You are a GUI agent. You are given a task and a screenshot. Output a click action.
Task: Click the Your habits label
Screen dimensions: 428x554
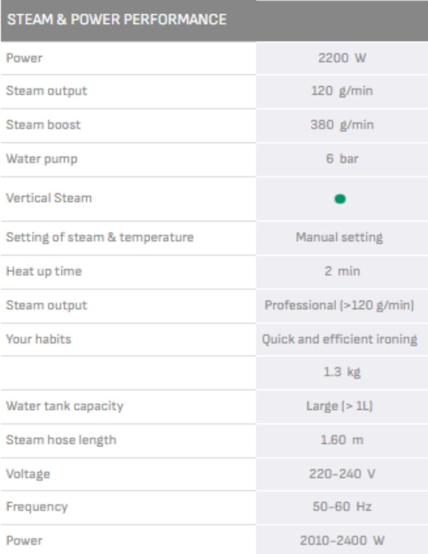38,339
